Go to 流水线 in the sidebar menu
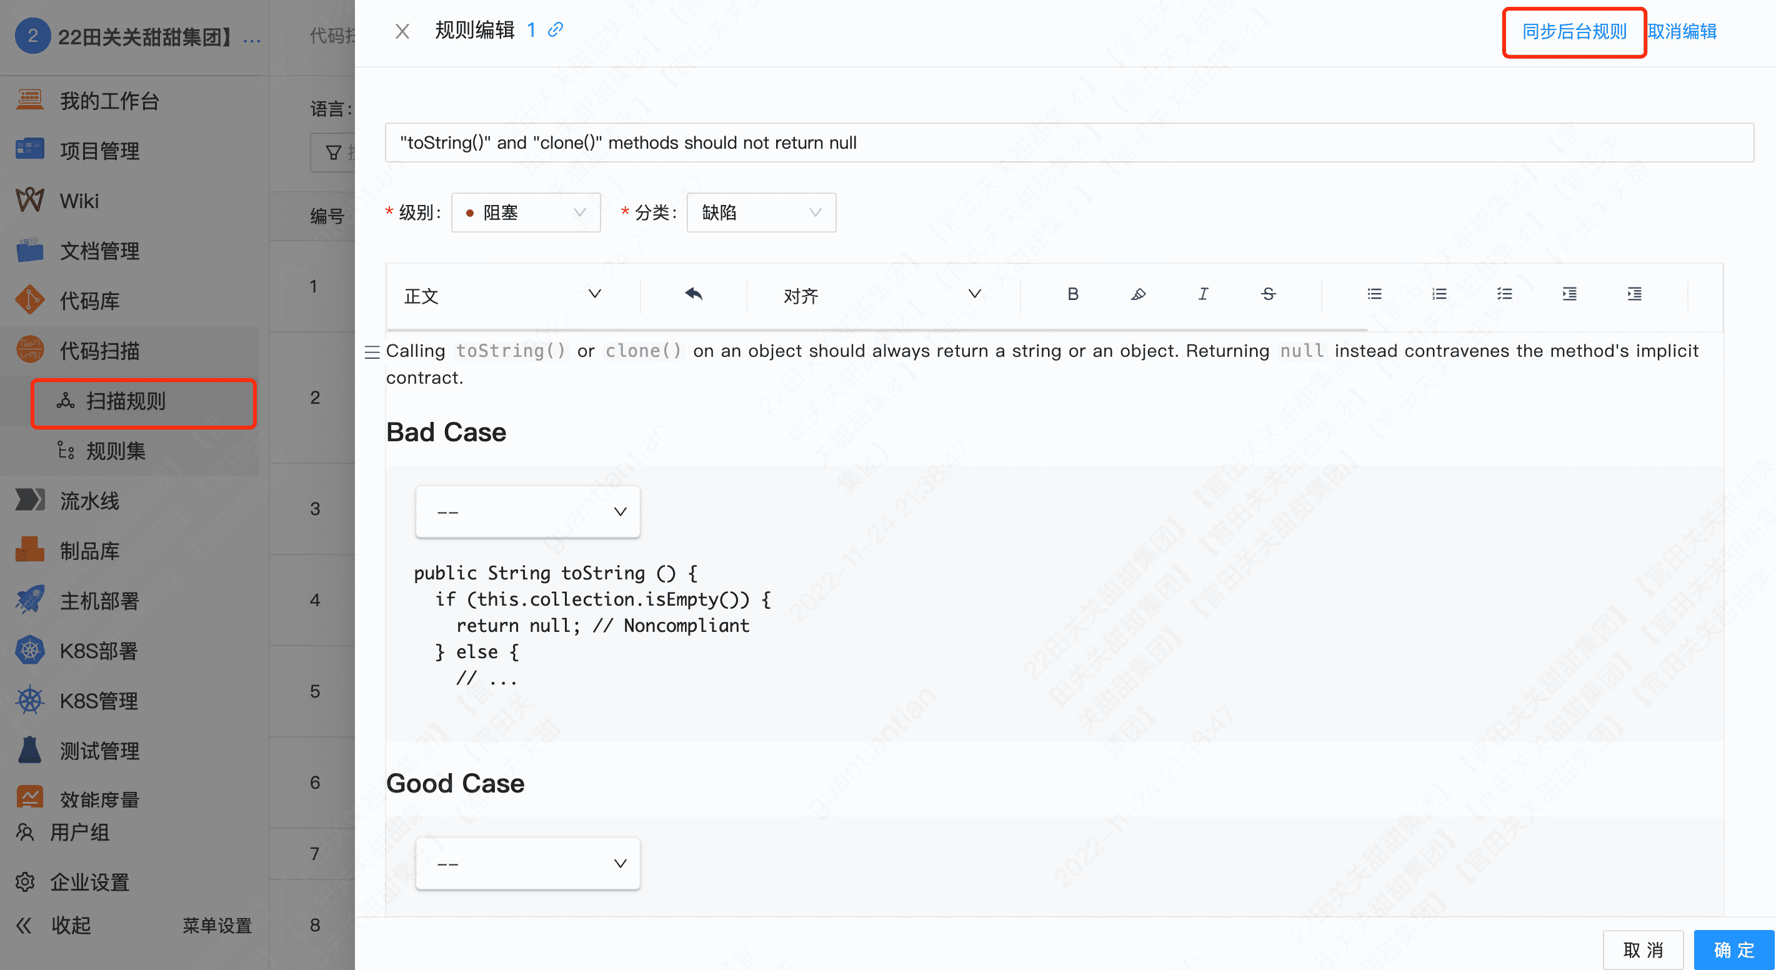The width and height of the screenshot is (1776, 970). (89, 501)
